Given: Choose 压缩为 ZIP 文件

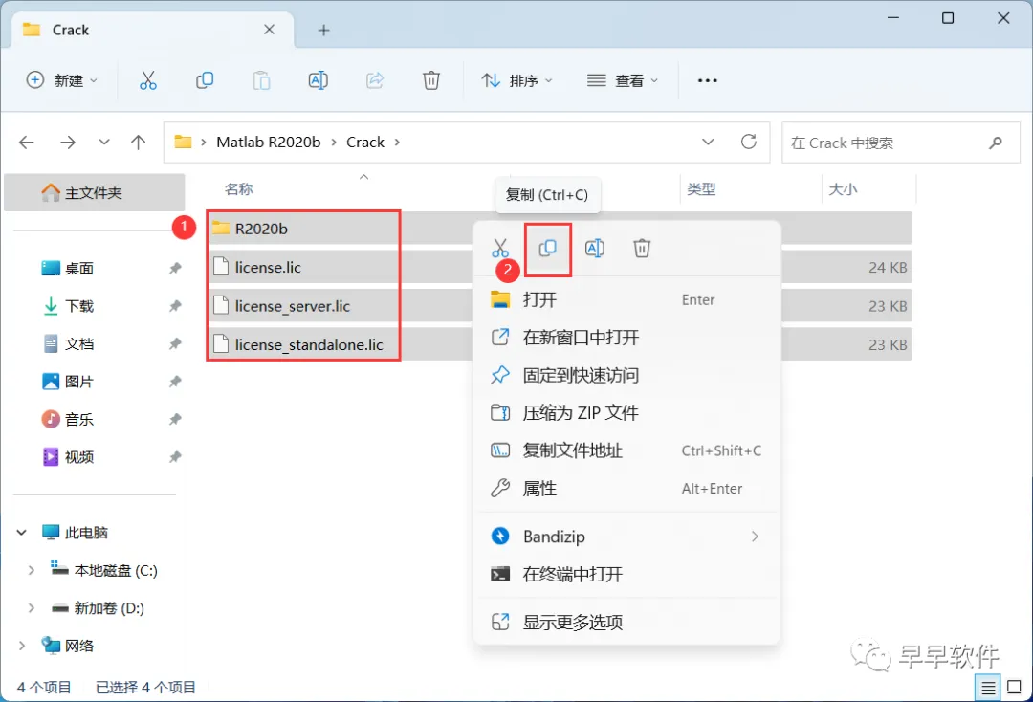Looking at the screenshot, I should click(x=626, y=413).
